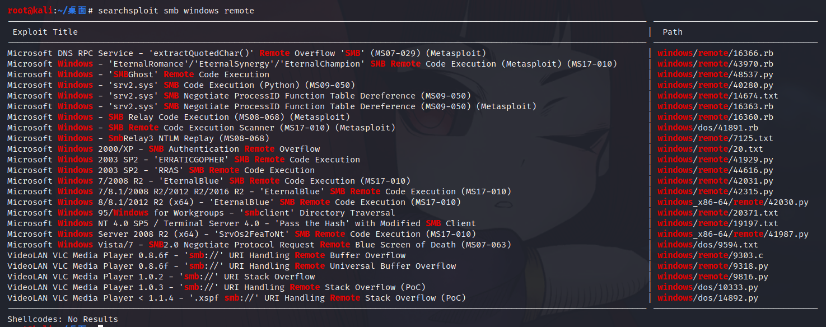The image size is (826, 327).
Task: Select the path windows/remote/48537.py
Action: [716, 74]
